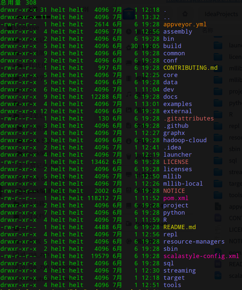
Task: Click the 名称 column header in file manager
Action: (x=207, y=30)
